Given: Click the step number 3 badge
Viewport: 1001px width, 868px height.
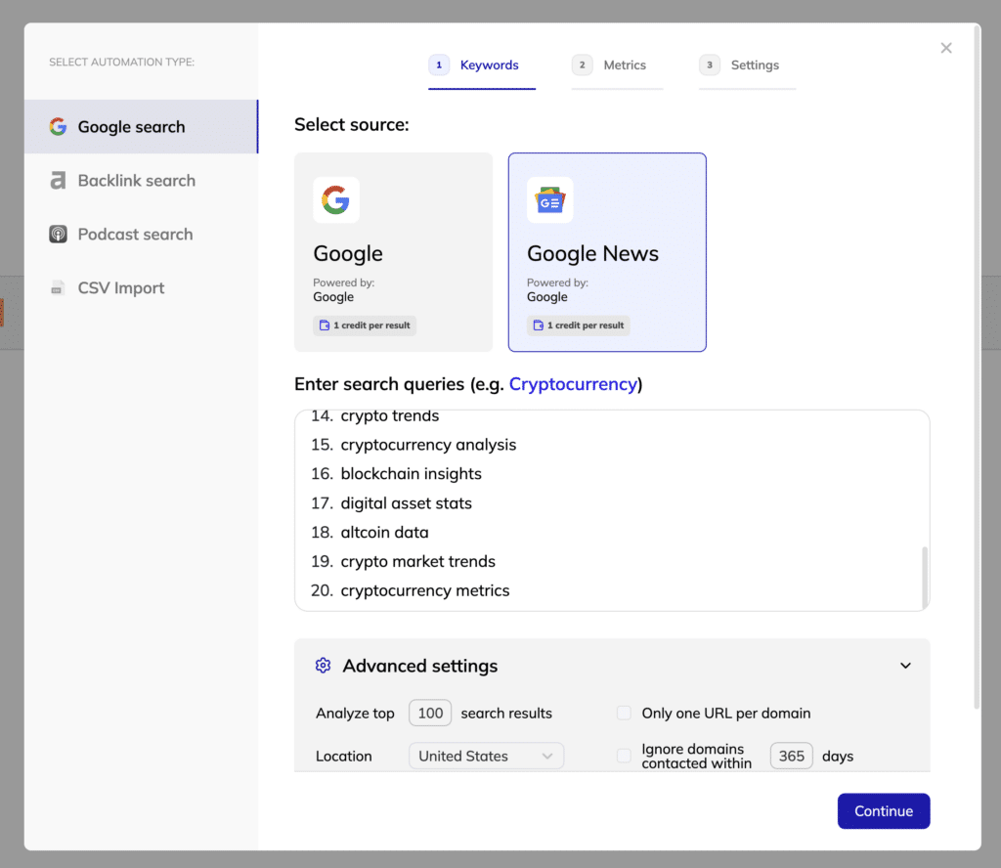Looking at the screenshot, I should pos(710,65).
